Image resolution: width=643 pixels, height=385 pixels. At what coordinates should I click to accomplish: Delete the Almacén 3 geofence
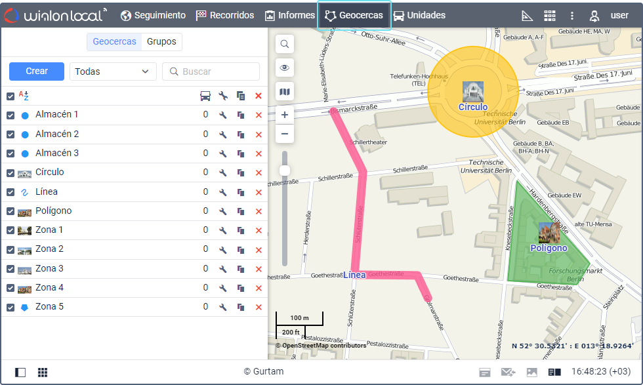(x=259, y=153)
